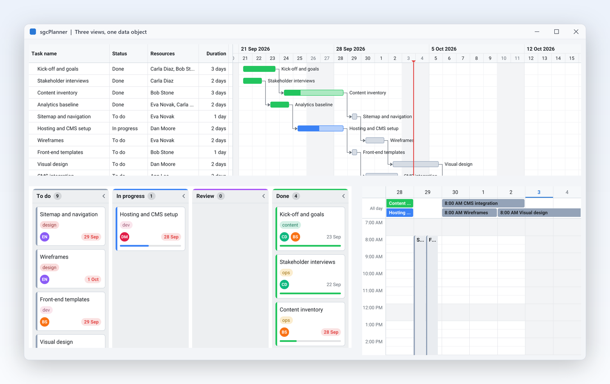The height and width of the screenshot is (384, 610).
Task: Click the BS avatar on Kick-off and goals card
Action: [295, 237]
